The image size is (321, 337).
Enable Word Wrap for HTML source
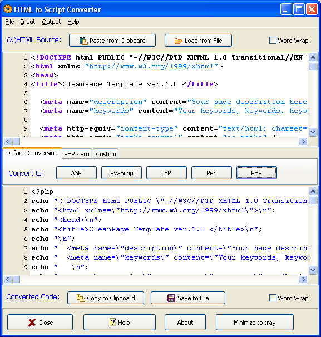click(x=273, y=41)
